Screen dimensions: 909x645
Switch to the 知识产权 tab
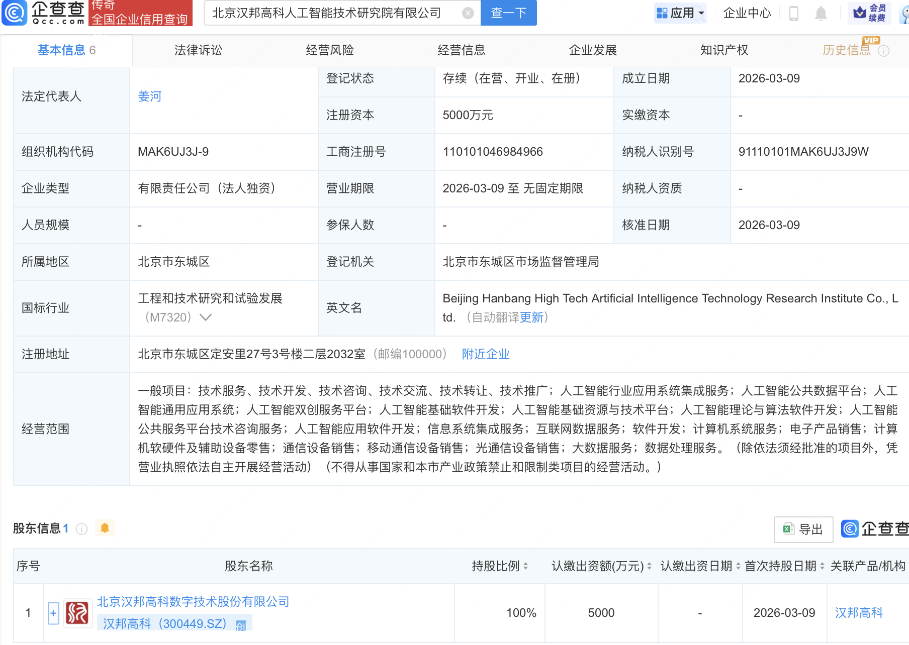point(724,50)
